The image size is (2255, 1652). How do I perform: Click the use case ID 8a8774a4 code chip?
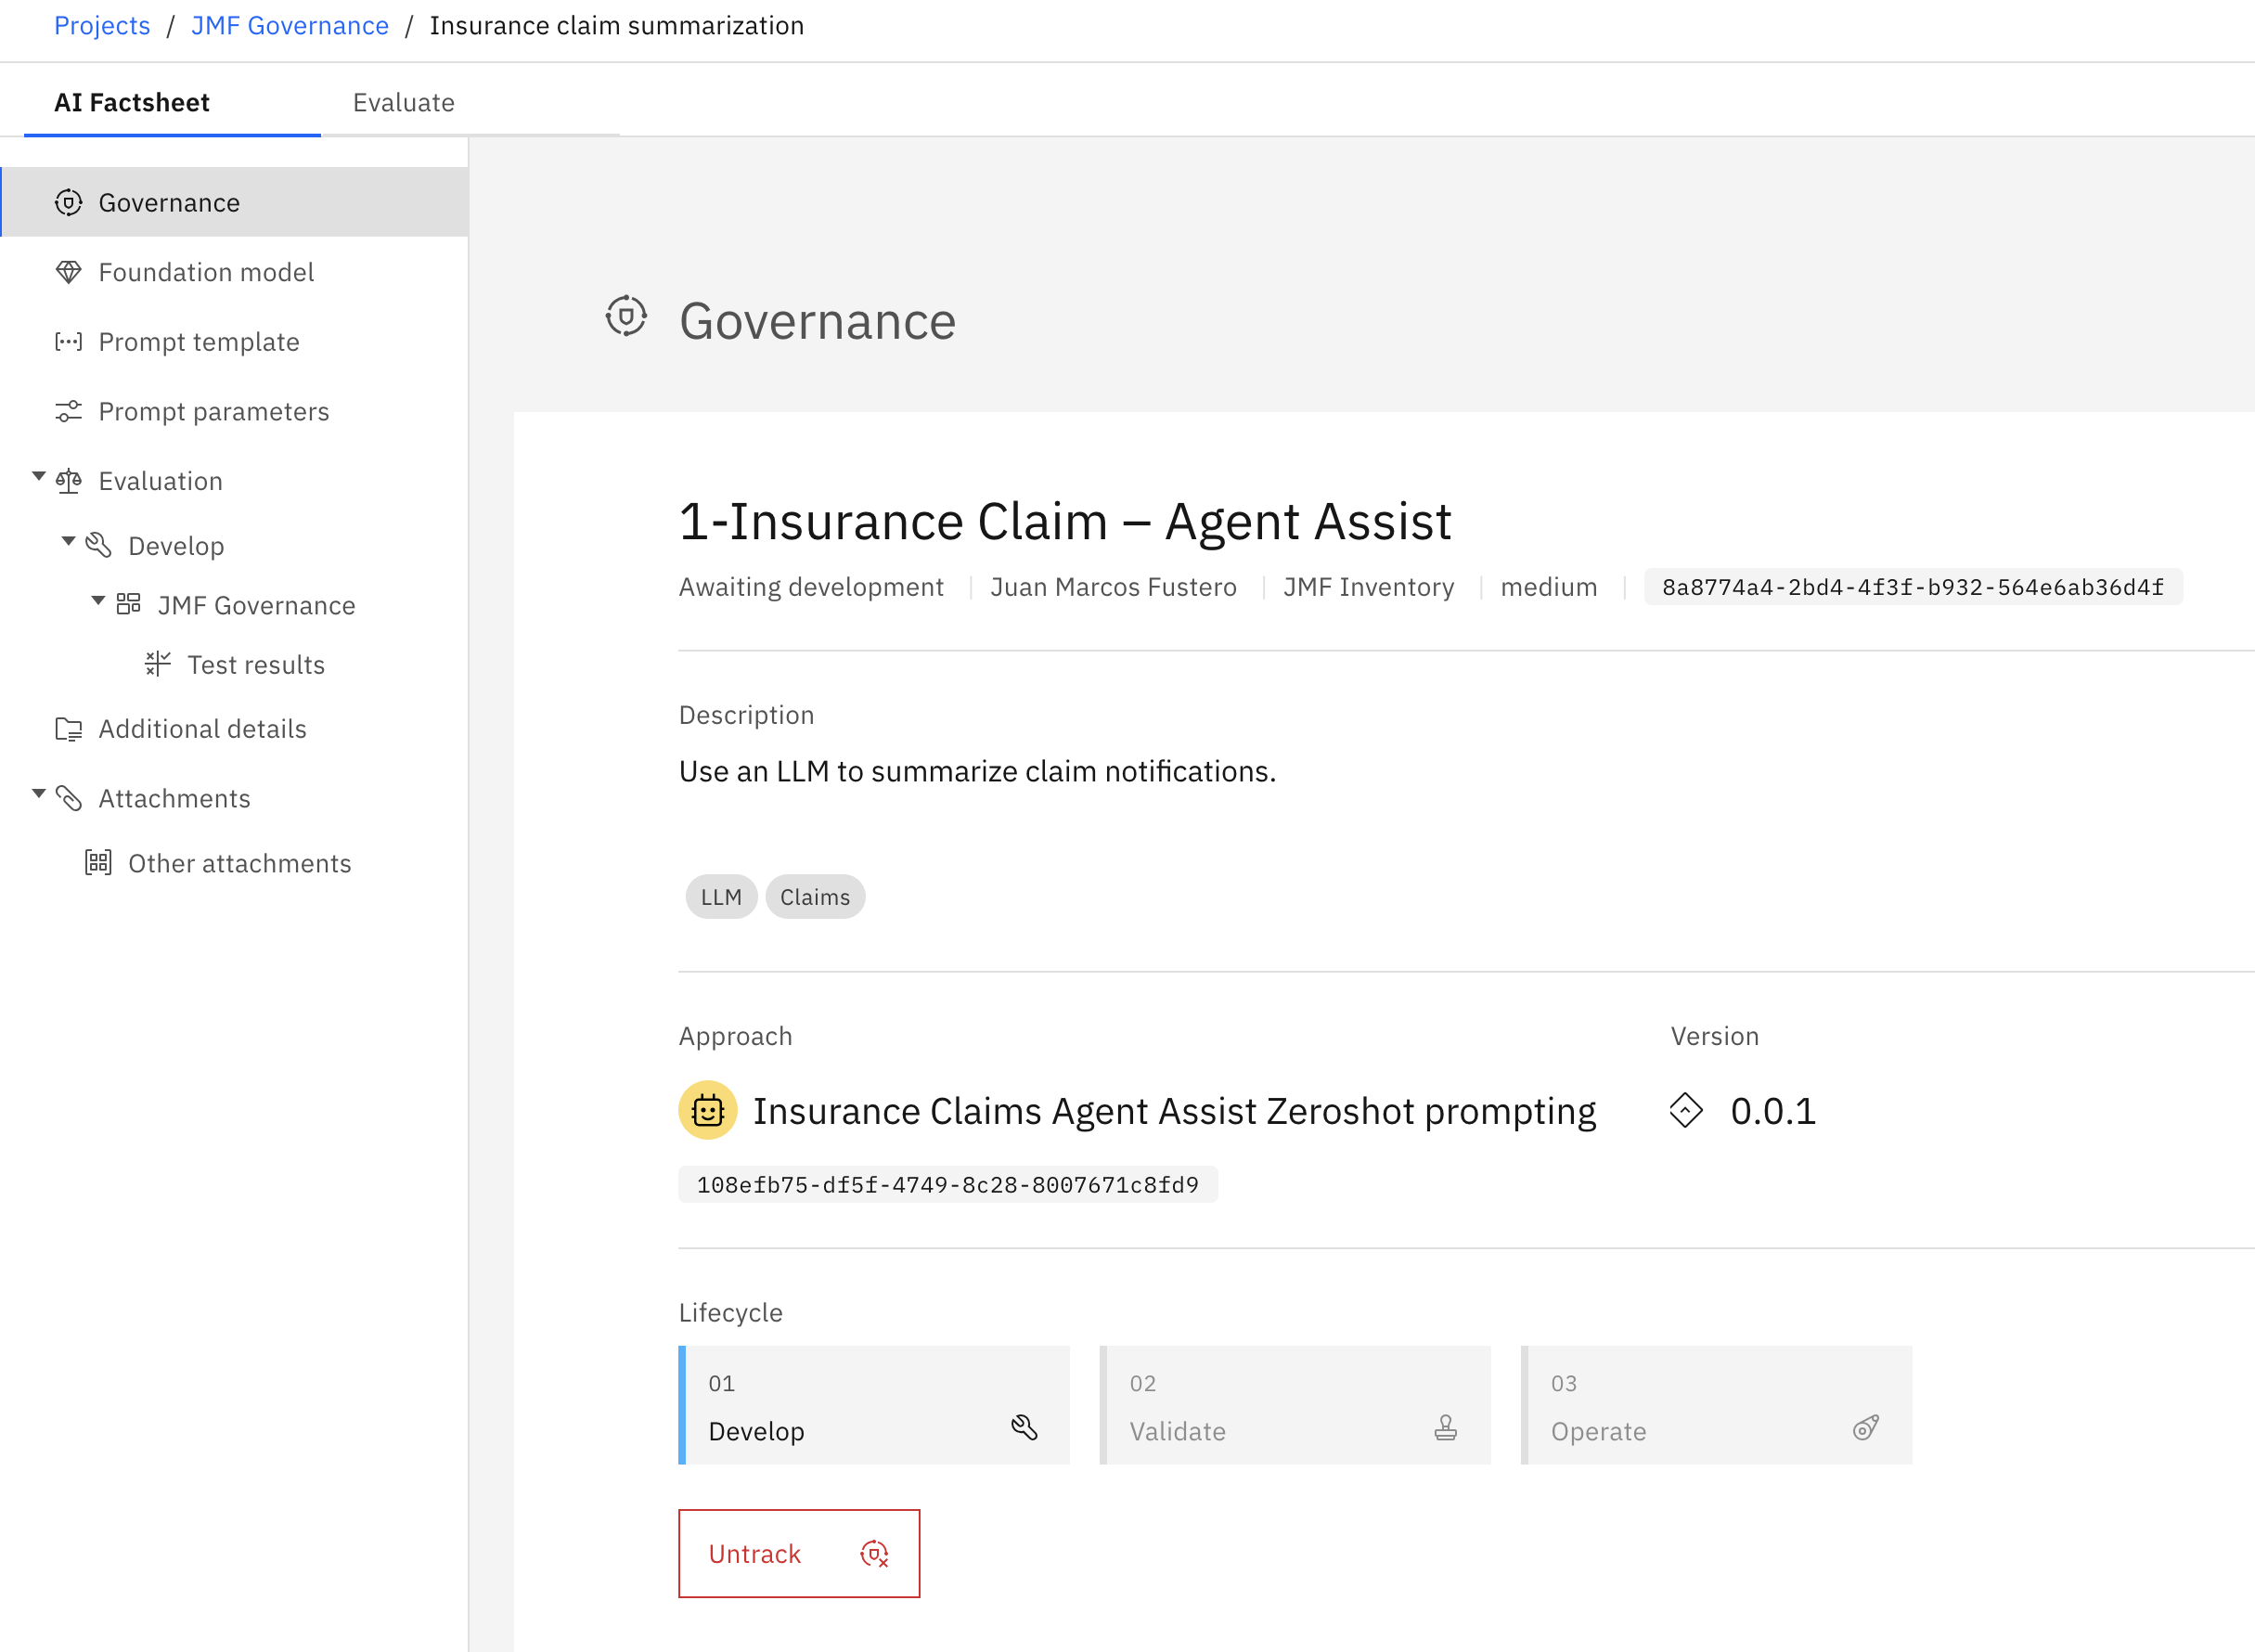pyautogui.click(x=1913, y=587)
